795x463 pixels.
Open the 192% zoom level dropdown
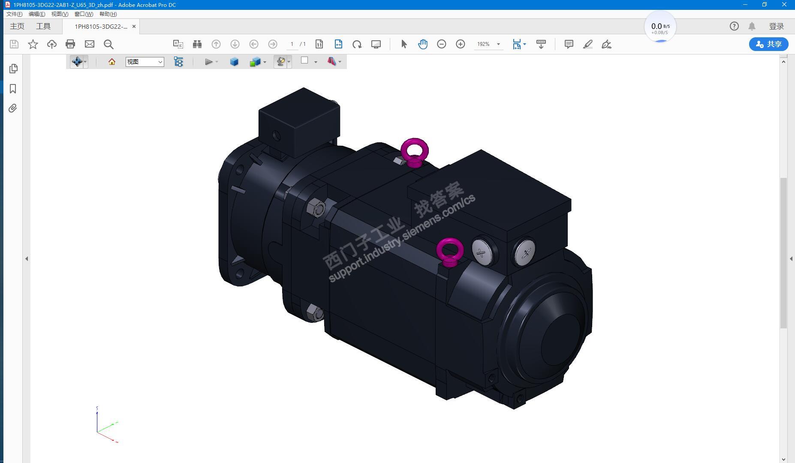click(498, 44)
